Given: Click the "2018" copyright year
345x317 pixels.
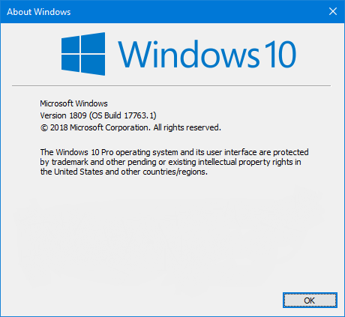Looking at the screenshot, I should pyautogui.click(x=59, y=127).
